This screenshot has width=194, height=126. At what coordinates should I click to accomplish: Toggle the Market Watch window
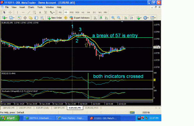[x=19, y=18]
